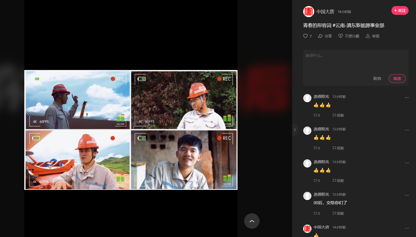Follow 中国大唐 with 关注 button
The width and height of the screenshot is (416, 237).
[400, 10]
